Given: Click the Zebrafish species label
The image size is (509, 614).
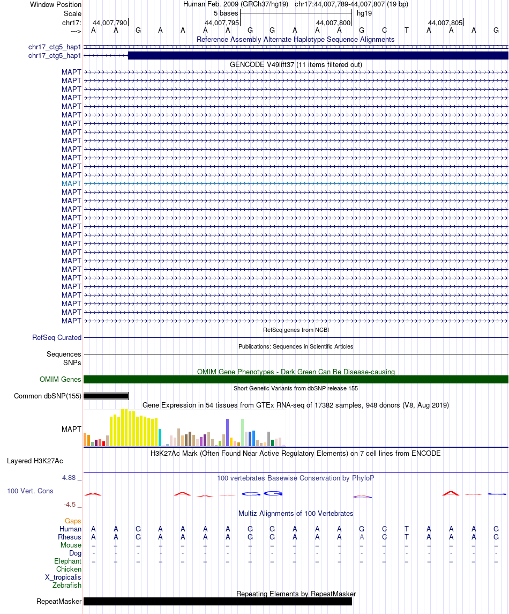Looking at the screenshot, I should coord(67,586).
